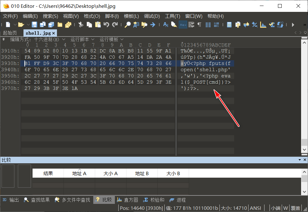Screen dimensions: 308x212
Task: Open the font settings icon
Action: point(166,24)
